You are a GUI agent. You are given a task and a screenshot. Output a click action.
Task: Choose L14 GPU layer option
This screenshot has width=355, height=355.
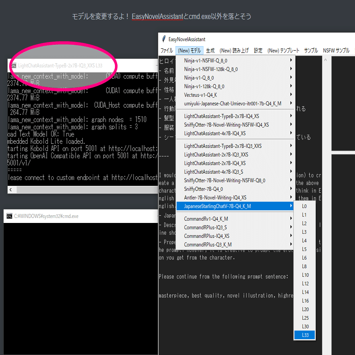click(304, 292)
